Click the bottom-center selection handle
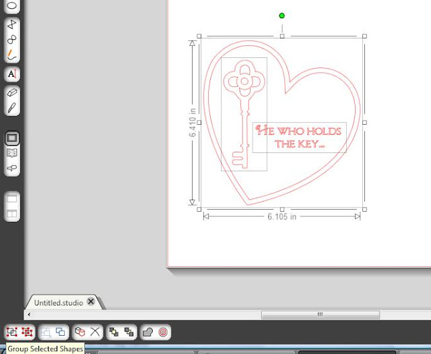 [x=282, y=210]
